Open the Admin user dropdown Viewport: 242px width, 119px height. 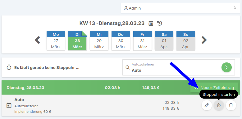(x=180, y=8)
